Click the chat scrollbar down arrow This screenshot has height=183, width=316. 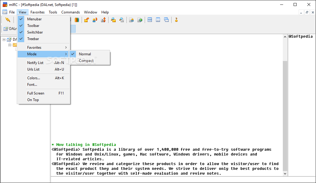pyautogui.click(x=285, y=173)
